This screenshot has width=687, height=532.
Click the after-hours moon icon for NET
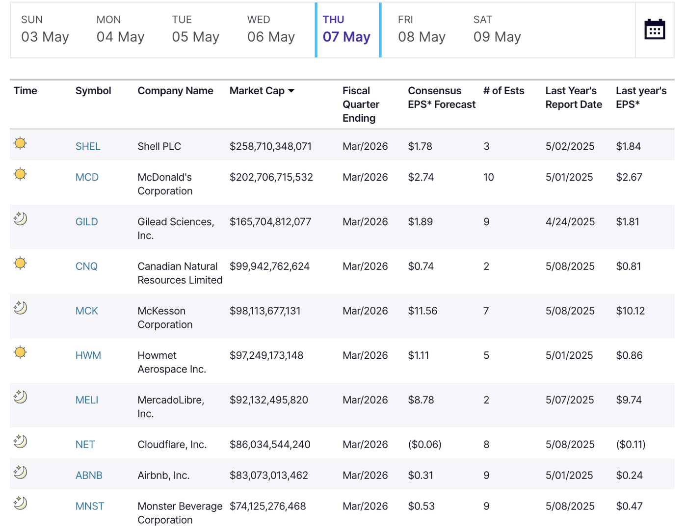pyautogui.click(x=20, y=441)
